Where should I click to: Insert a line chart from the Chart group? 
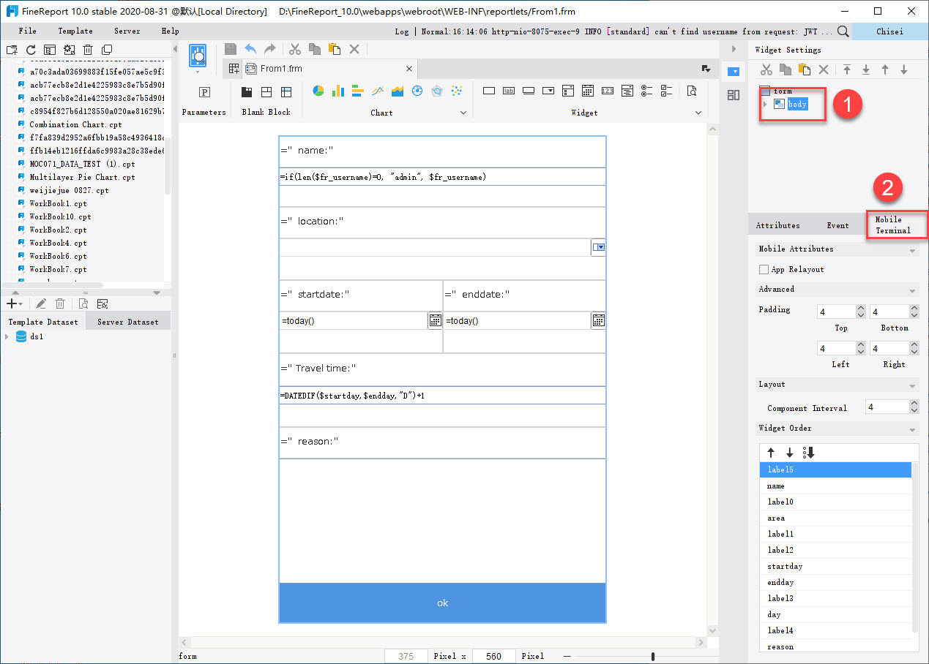(x=378, y=91)
